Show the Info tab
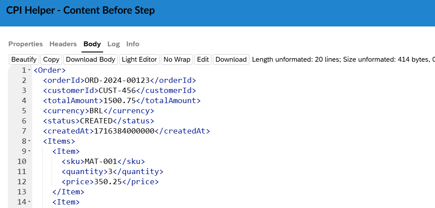The height and width of the screenshot is (208, 435). (x=133, y=44)
